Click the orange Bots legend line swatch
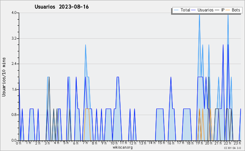The height and width of the screenshot is (151, 245). [x=228, y=10]
